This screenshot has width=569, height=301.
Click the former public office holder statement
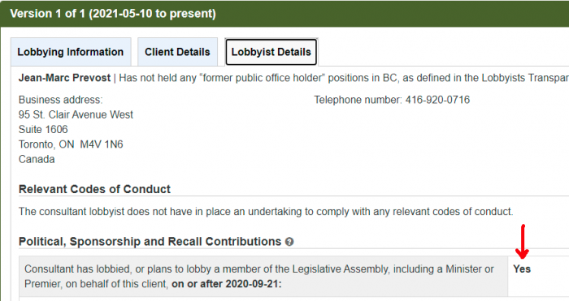pos(344,78)
